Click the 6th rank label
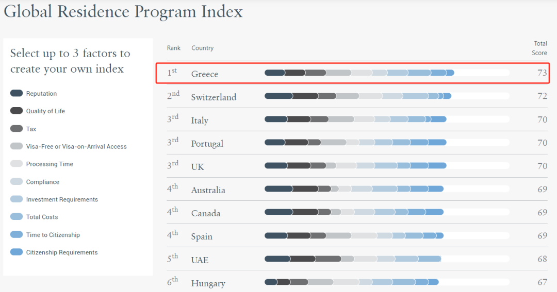 pos(173,281)
